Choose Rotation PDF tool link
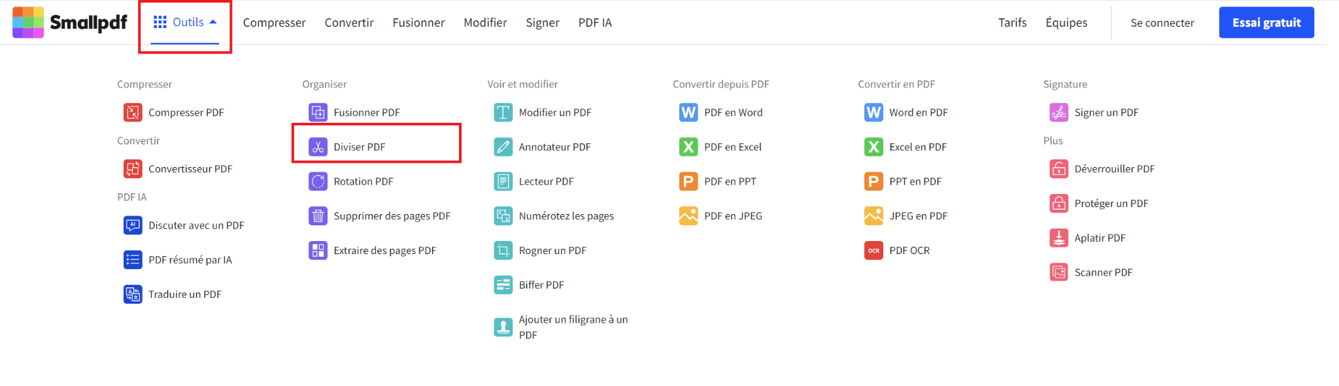 (x=363, y=182)
